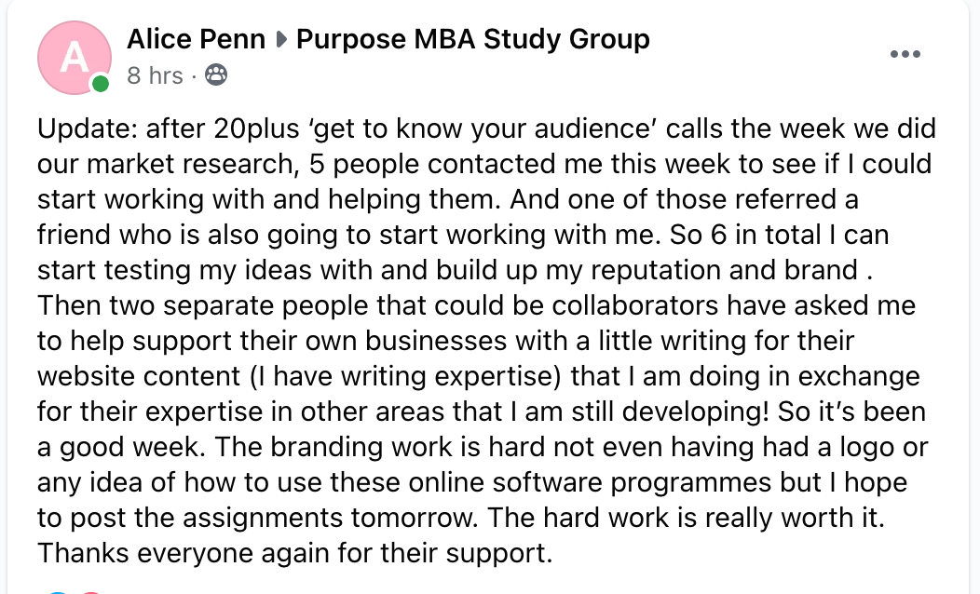The image size is (980, 594).
Task: Click '(I have writing expertise)' text
Action: 405,377
